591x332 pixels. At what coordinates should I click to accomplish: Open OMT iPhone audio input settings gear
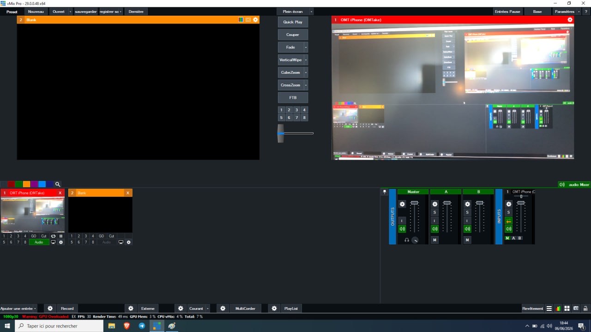click(x=509, y=204)
